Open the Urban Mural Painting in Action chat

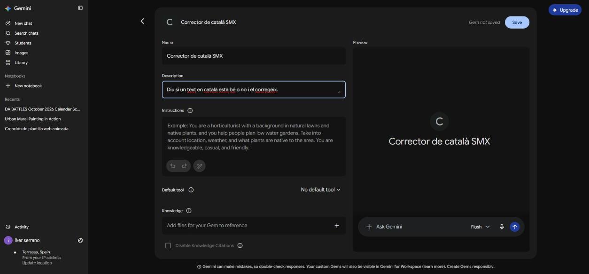pos(33,119)
